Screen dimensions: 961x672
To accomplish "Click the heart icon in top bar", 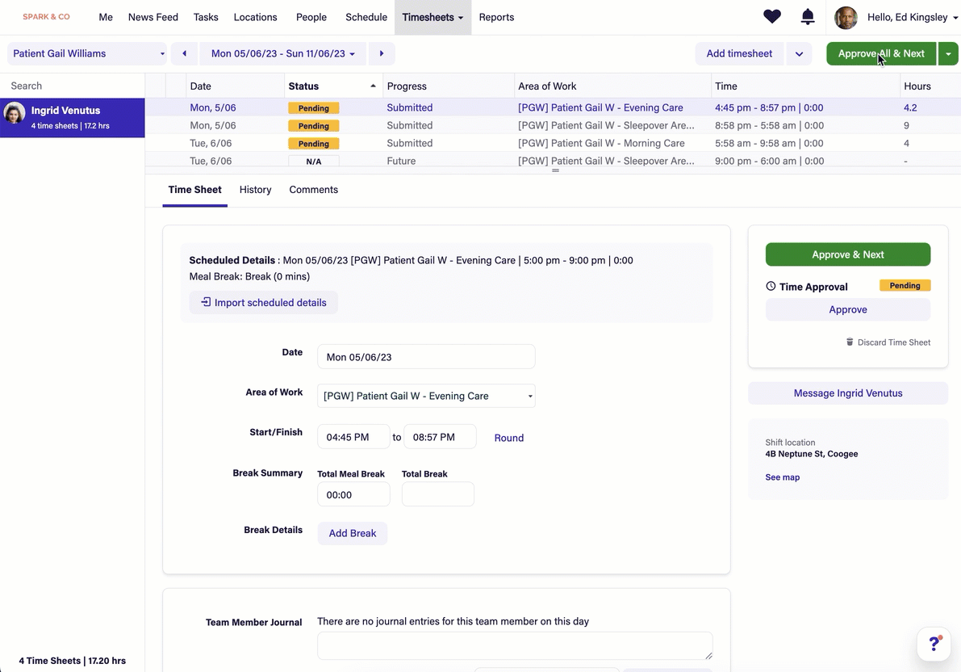I will [772, 17].
